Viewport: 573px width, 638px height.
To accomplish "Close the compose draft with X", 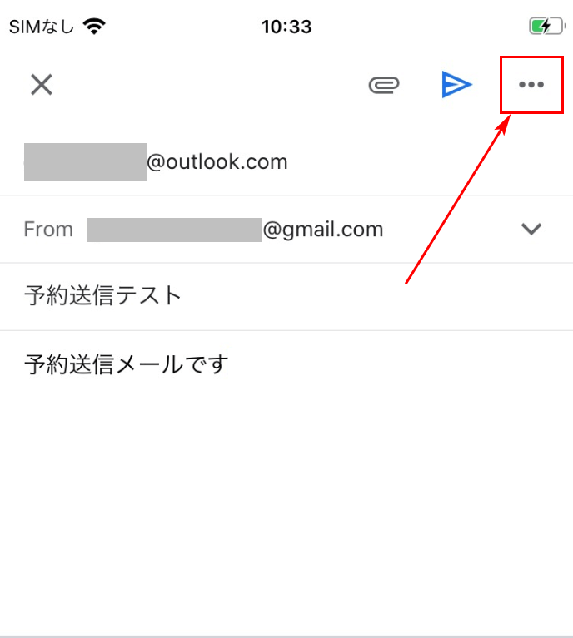I will pos(42,85).
